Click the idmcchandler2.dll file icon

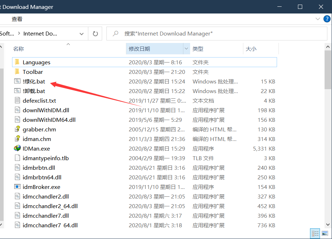(x=17, y=196)
